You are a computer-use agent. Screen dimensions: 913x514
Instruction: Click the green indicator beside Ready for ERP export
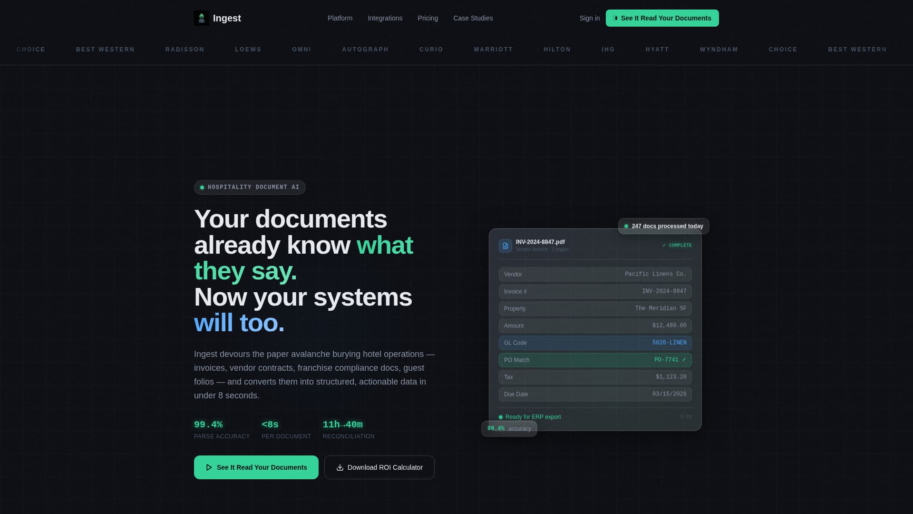coord(502,416)
